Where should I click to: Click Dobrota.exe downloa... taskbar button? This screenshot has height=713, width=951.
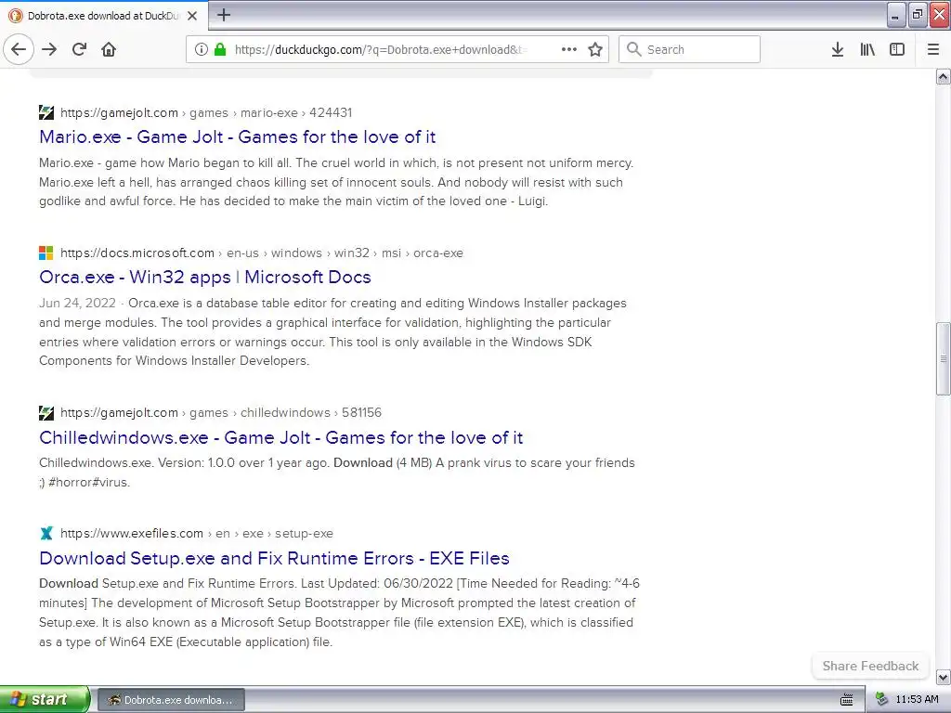point(171,700)
